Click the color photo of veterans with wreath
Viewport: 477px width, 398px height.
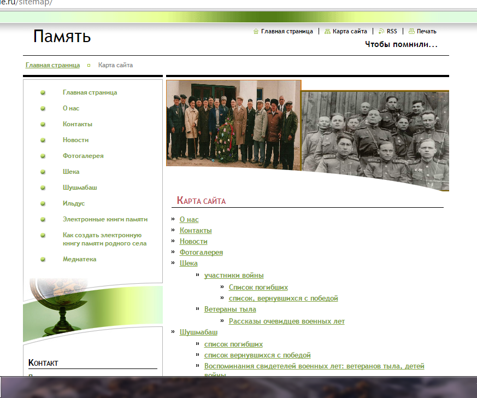[233, 123]
